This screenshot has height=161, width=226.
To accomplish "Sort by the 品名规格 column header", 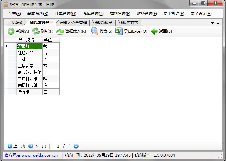I will tap(30, 40).
